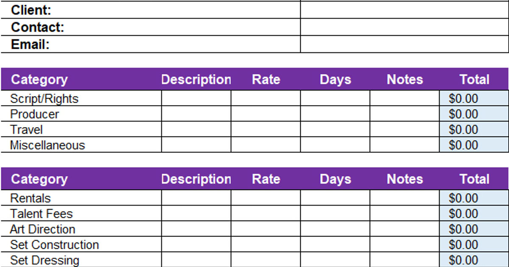The height and width of the screenshot is (267, 509).
Task: Click the Set Construction Notes cell
Action: [404, 245]
